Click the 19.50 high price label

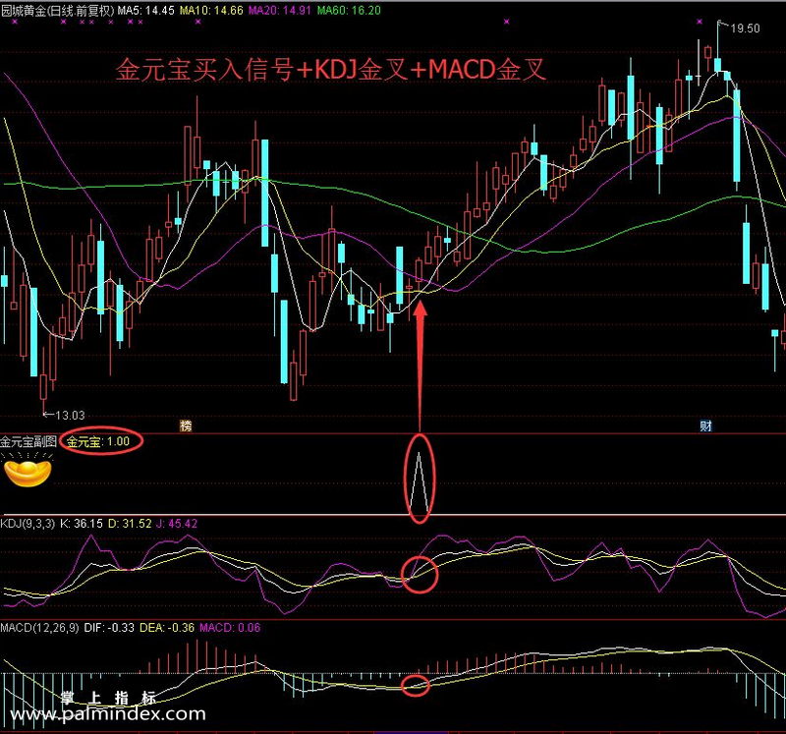(x=745, y=28)
